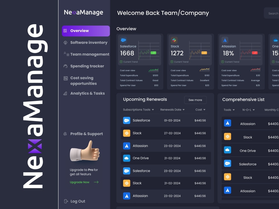The width and height of the screenshot is (279, 209).
Task: Click Atlassian icon in third renewals row
Action: [x=126, y=146]
